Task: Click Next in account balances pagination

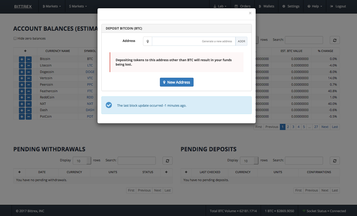Action: pos(325,127)
